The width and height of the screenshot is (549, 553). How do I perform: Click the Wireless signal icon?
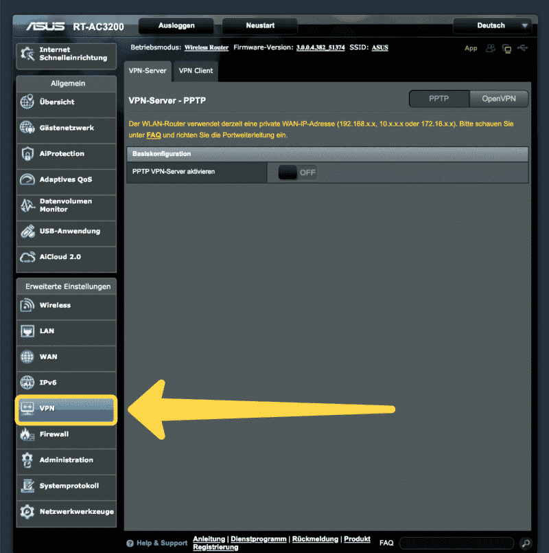point(27,305)
